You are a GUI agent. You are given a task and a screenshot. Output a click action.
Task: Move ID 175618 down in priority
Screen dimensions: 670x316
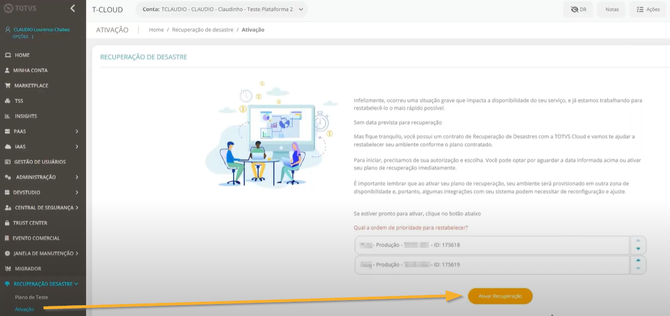(x=638, y=249)
